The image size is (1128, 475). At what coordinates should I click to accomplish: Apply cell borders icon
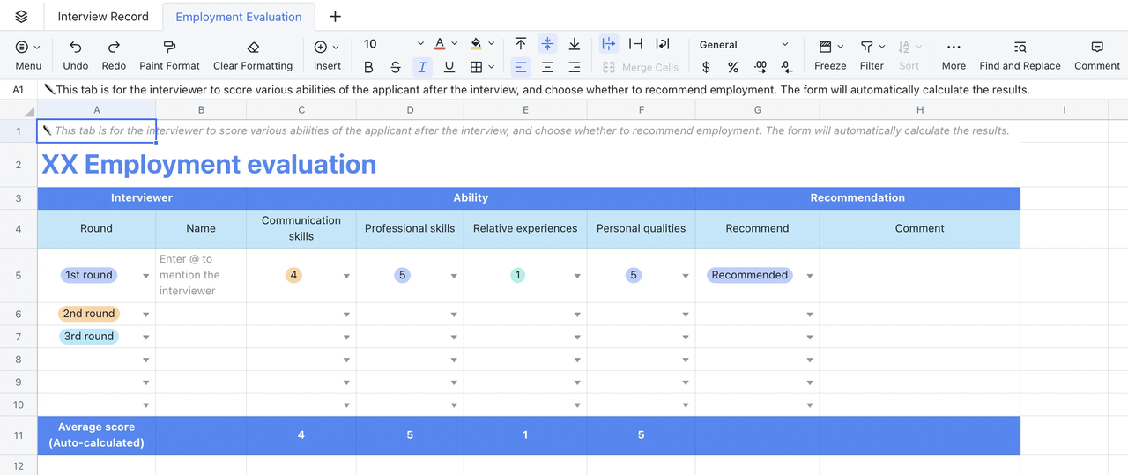[476, 67]
